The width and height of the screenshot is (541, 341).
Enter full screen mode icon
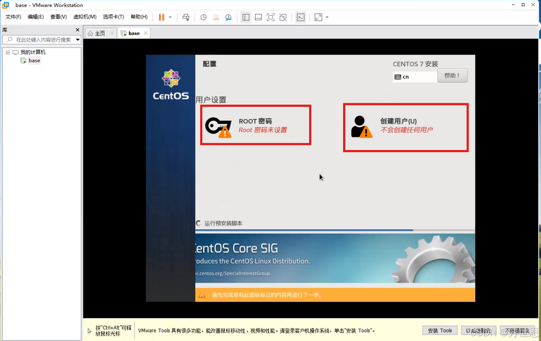tap(271, 17)
